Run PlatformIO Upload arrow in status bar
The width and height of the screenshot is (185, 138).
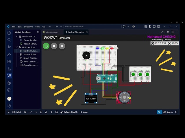point(36,112)
